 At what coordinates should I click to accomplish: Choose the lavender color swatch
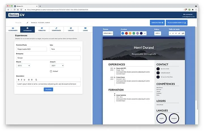click(x=137, y=33)
